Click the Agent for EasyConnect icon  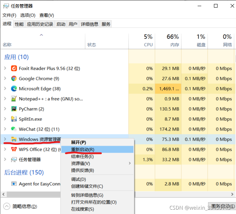[14, 184]
